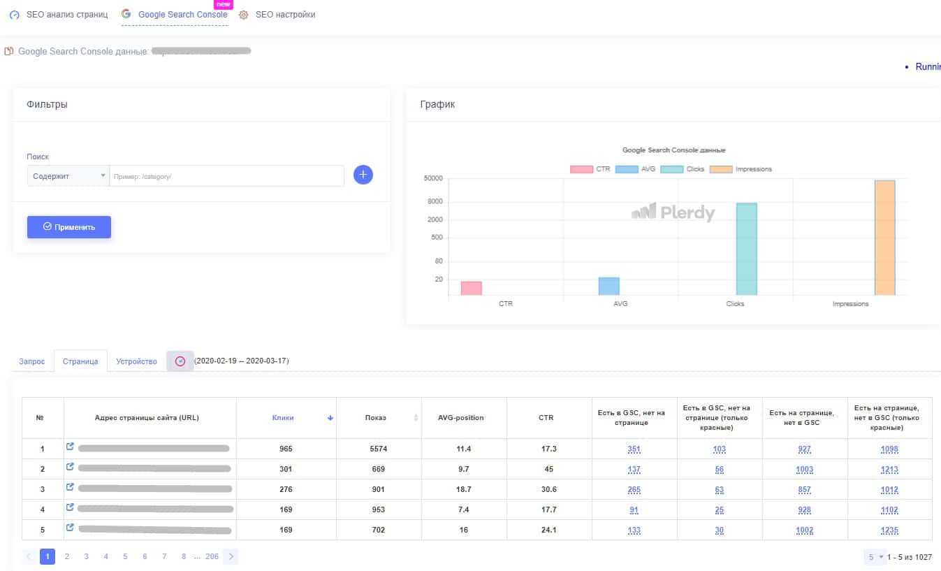Open the 137 link in row 2

[634, 470]
